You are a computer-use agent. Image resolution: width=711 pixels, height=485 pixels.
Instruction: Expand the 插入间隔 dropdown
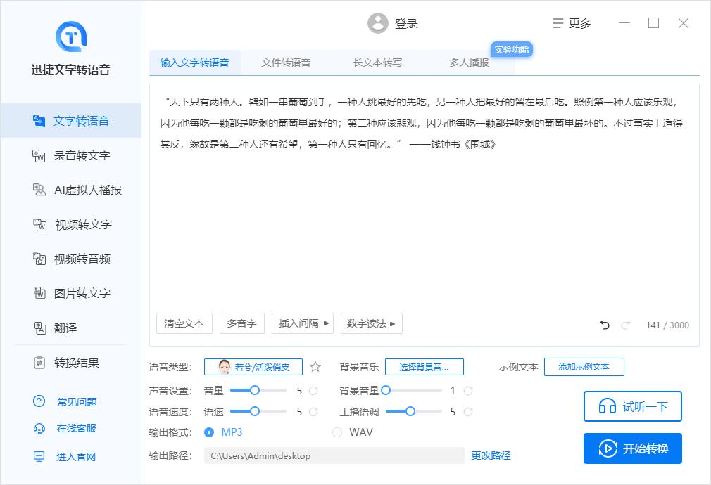tap(302, 323)
